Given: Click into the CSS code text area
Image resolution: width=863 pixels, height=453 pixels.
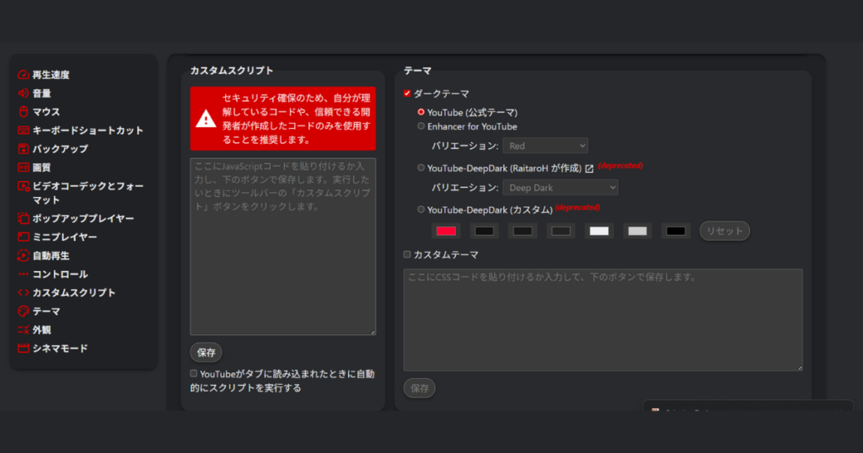Looking at the screenshot, I should (x=603, y=320).
